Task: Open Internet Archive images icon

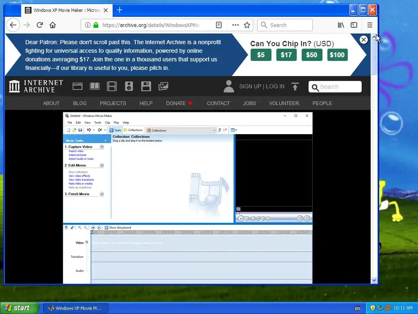Action: [163, 86]
